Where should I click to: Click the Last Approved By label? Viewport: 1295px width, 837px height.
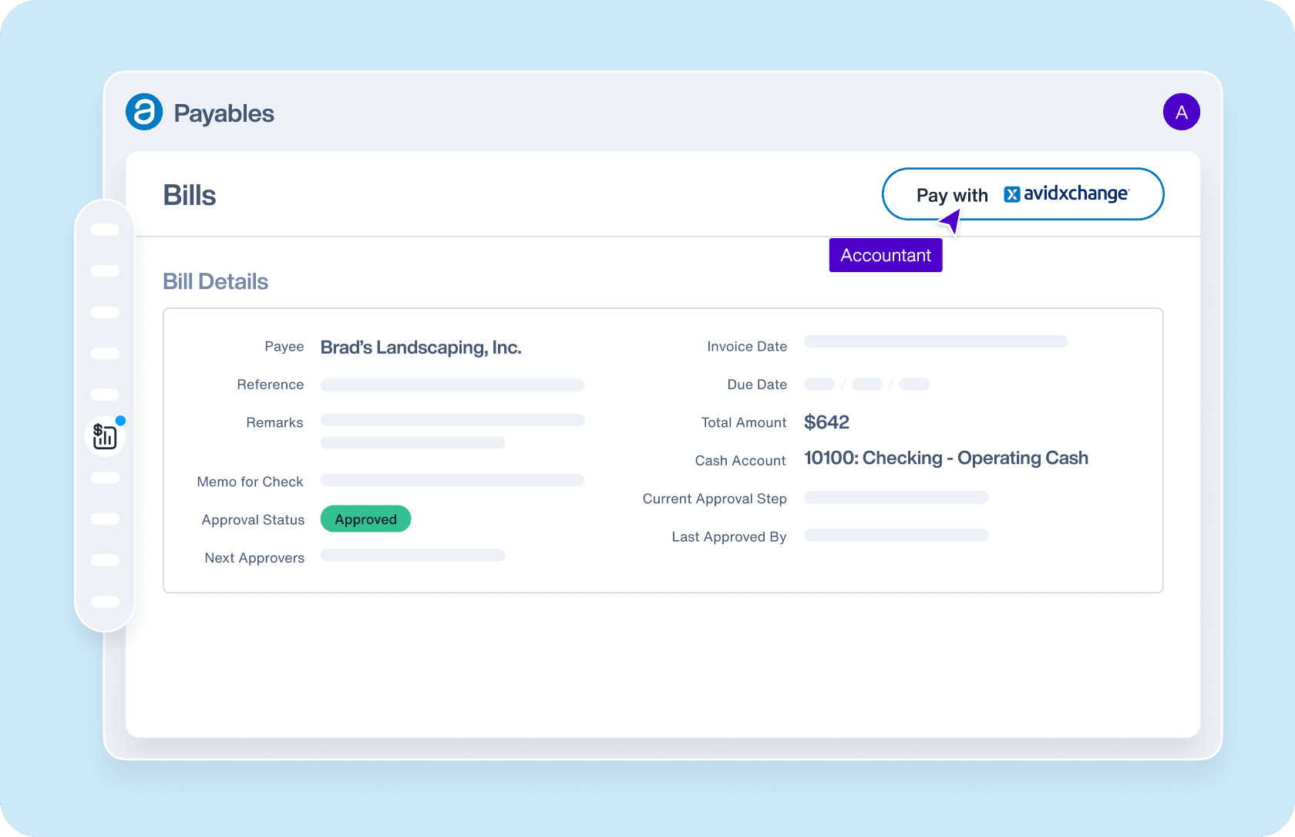click(728, 537)
